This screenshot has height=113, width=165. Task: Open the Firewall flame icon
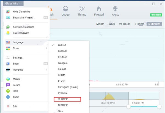pyautogui.click(x=99, y=9)
